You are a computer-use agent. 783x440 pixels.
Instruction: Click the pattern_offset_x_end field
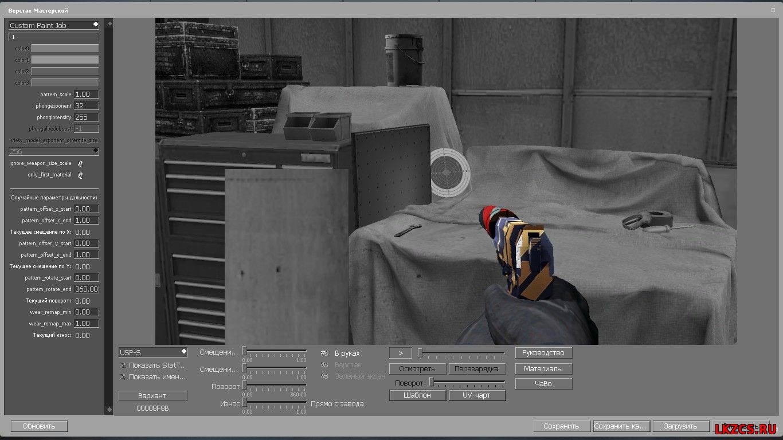87,221
